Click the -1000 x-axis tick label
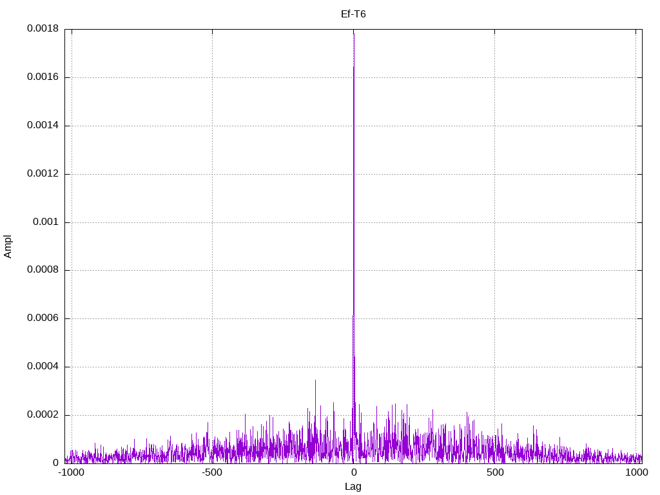The height and width of the screenshot is (495, 660). pyautogui.click(x=72, y=472)
